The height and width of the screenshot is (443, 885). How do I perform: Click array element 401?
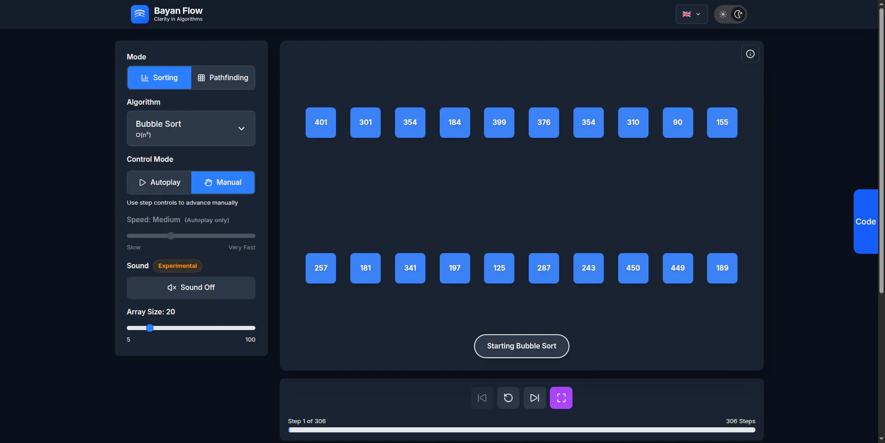tap(321, 123)
